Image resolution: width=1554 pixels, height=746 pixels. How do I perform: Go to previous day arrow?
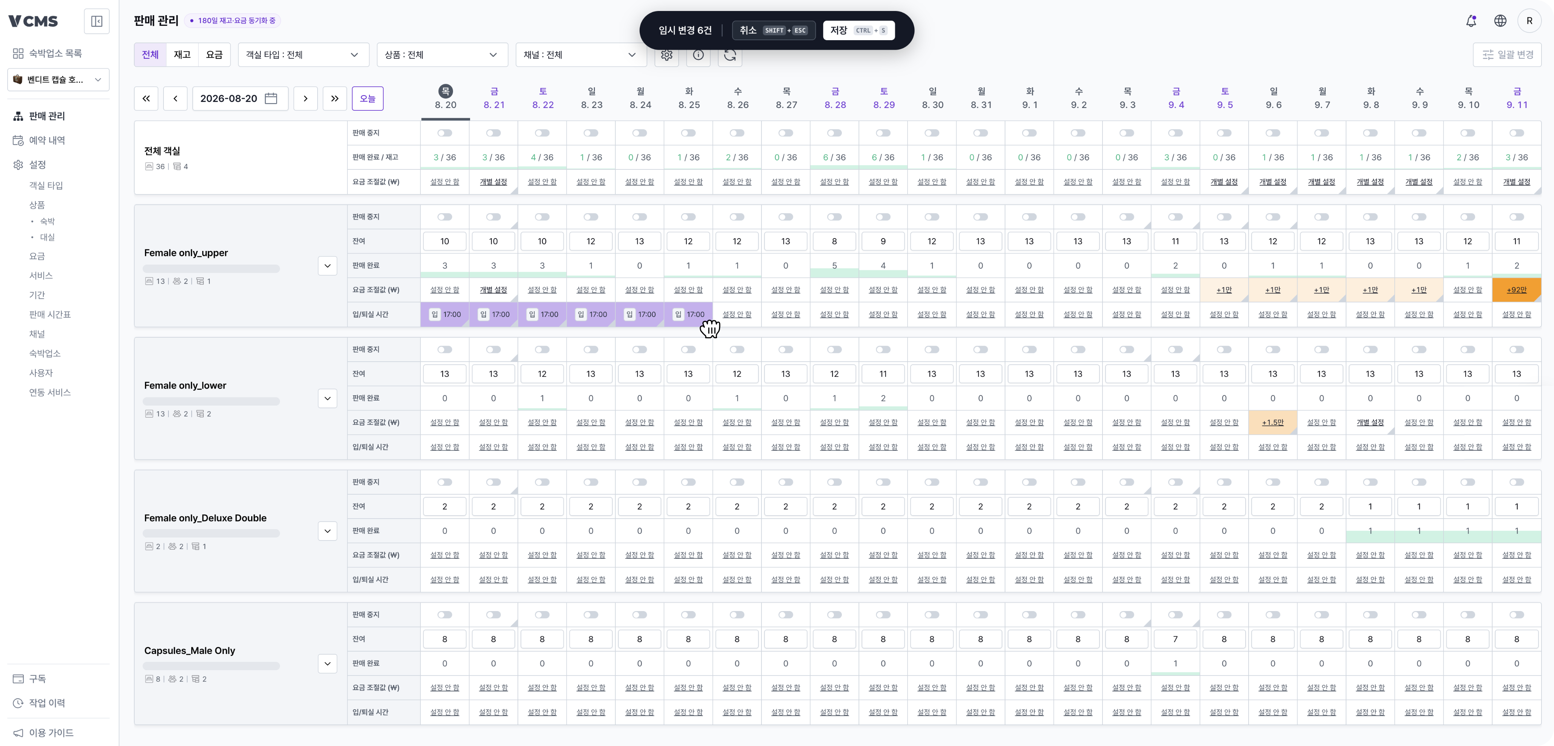(176, 98)
